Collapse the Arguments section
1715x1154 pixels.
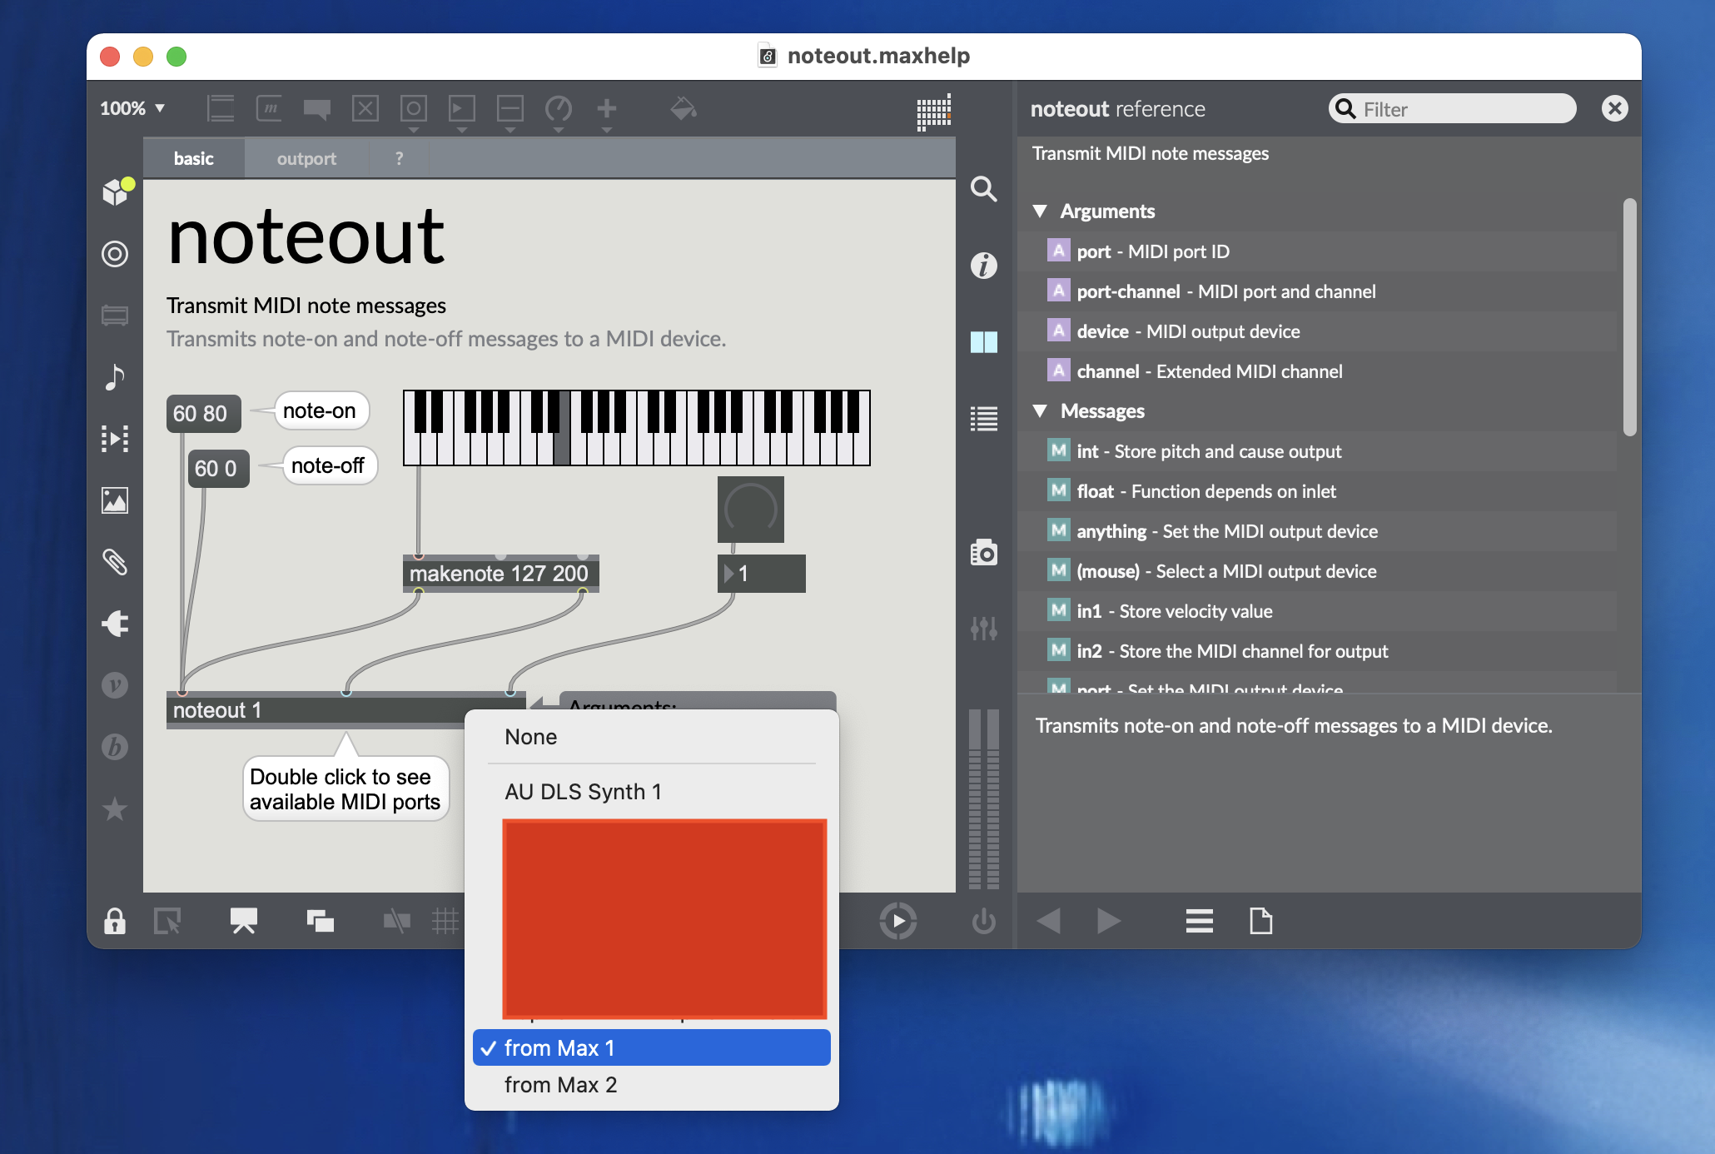1040,211
